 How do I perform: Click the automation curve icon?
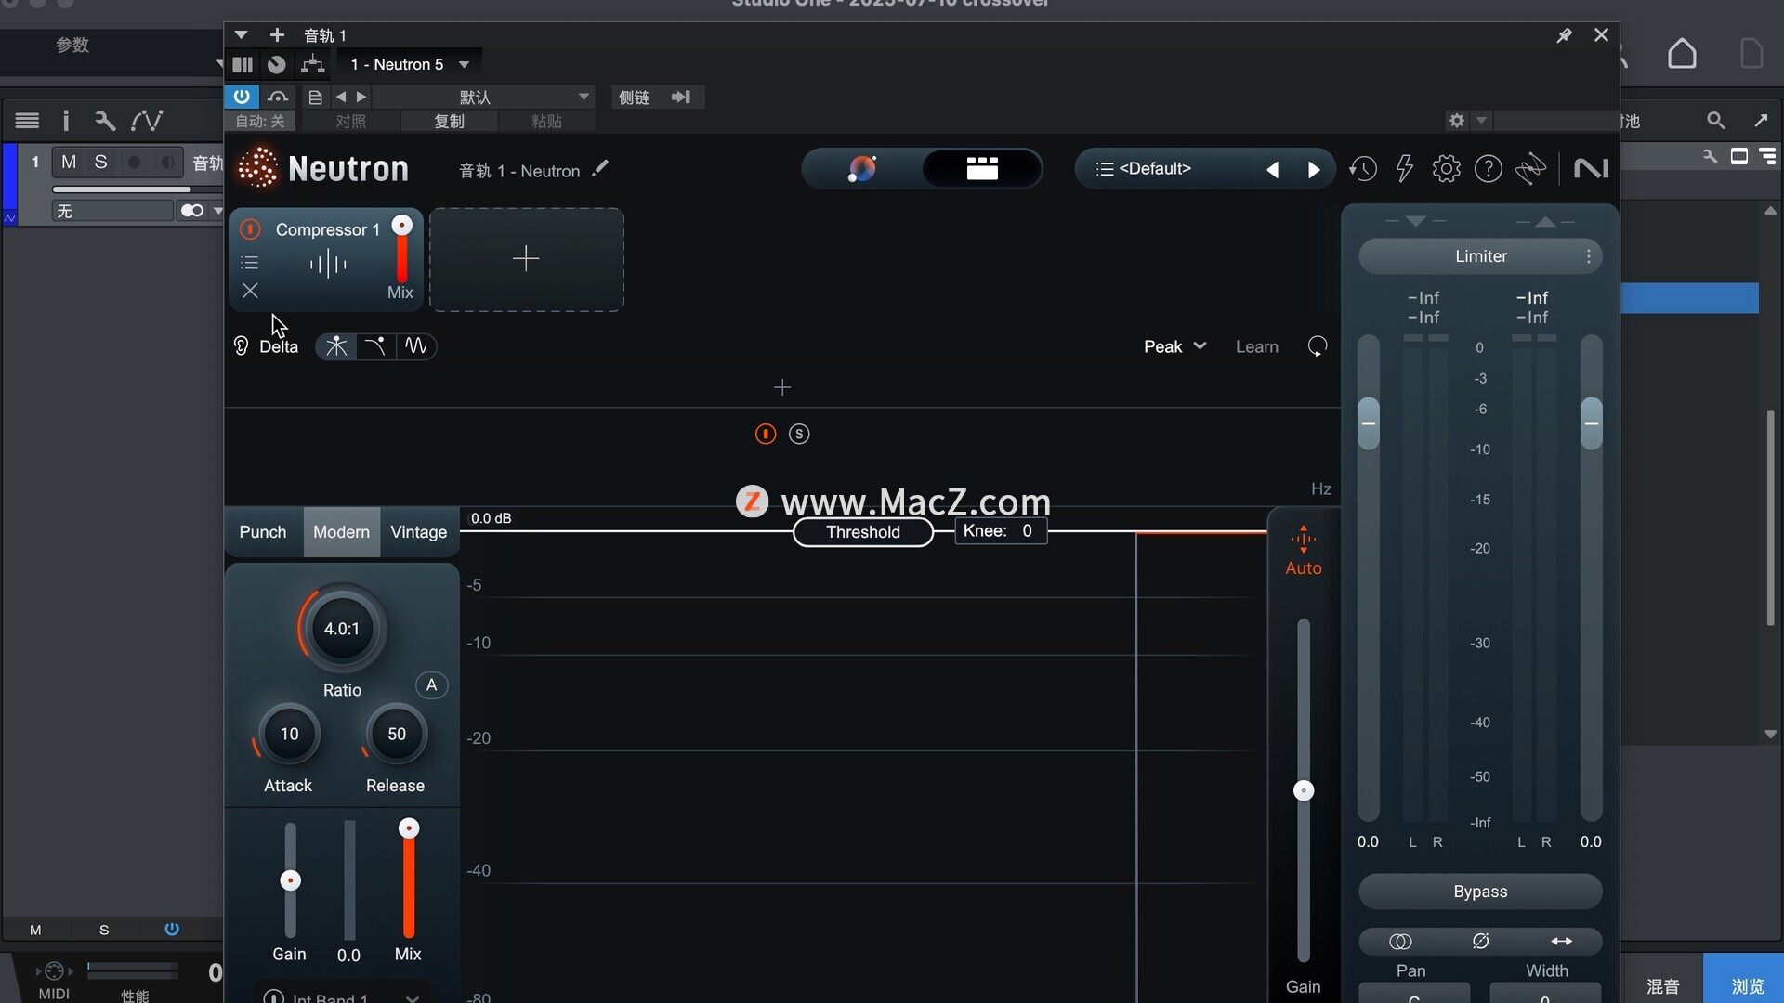(147, 120)
